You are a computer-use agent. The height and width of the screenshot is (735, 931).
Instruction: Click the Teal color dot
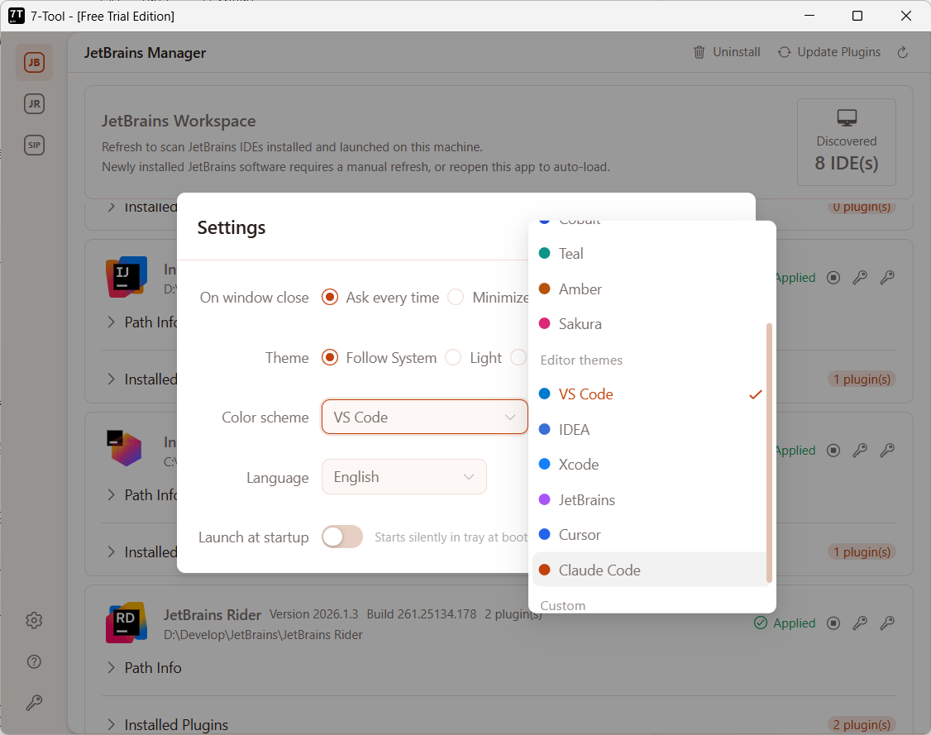tap(544, 254)
